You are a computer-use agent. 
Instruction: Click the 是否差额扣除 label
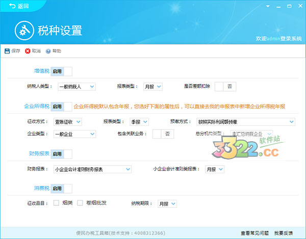click(197, 86)
